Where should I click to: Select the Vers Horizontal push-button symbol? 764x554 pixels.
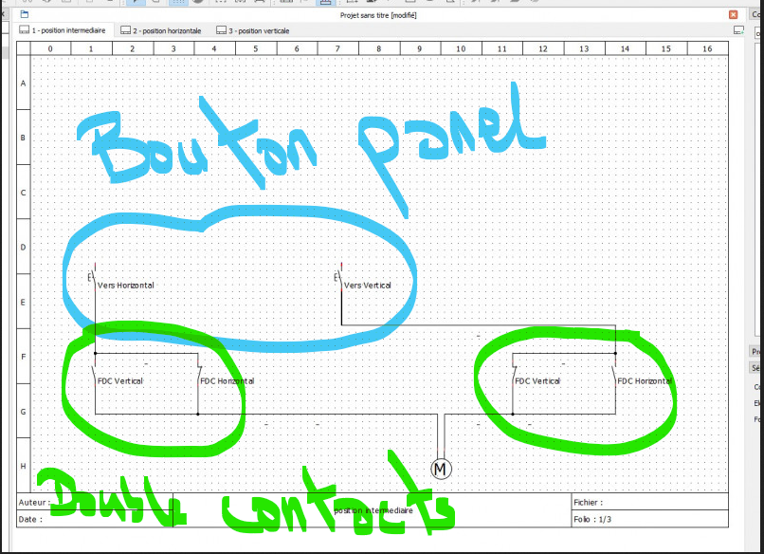point(94,278)
